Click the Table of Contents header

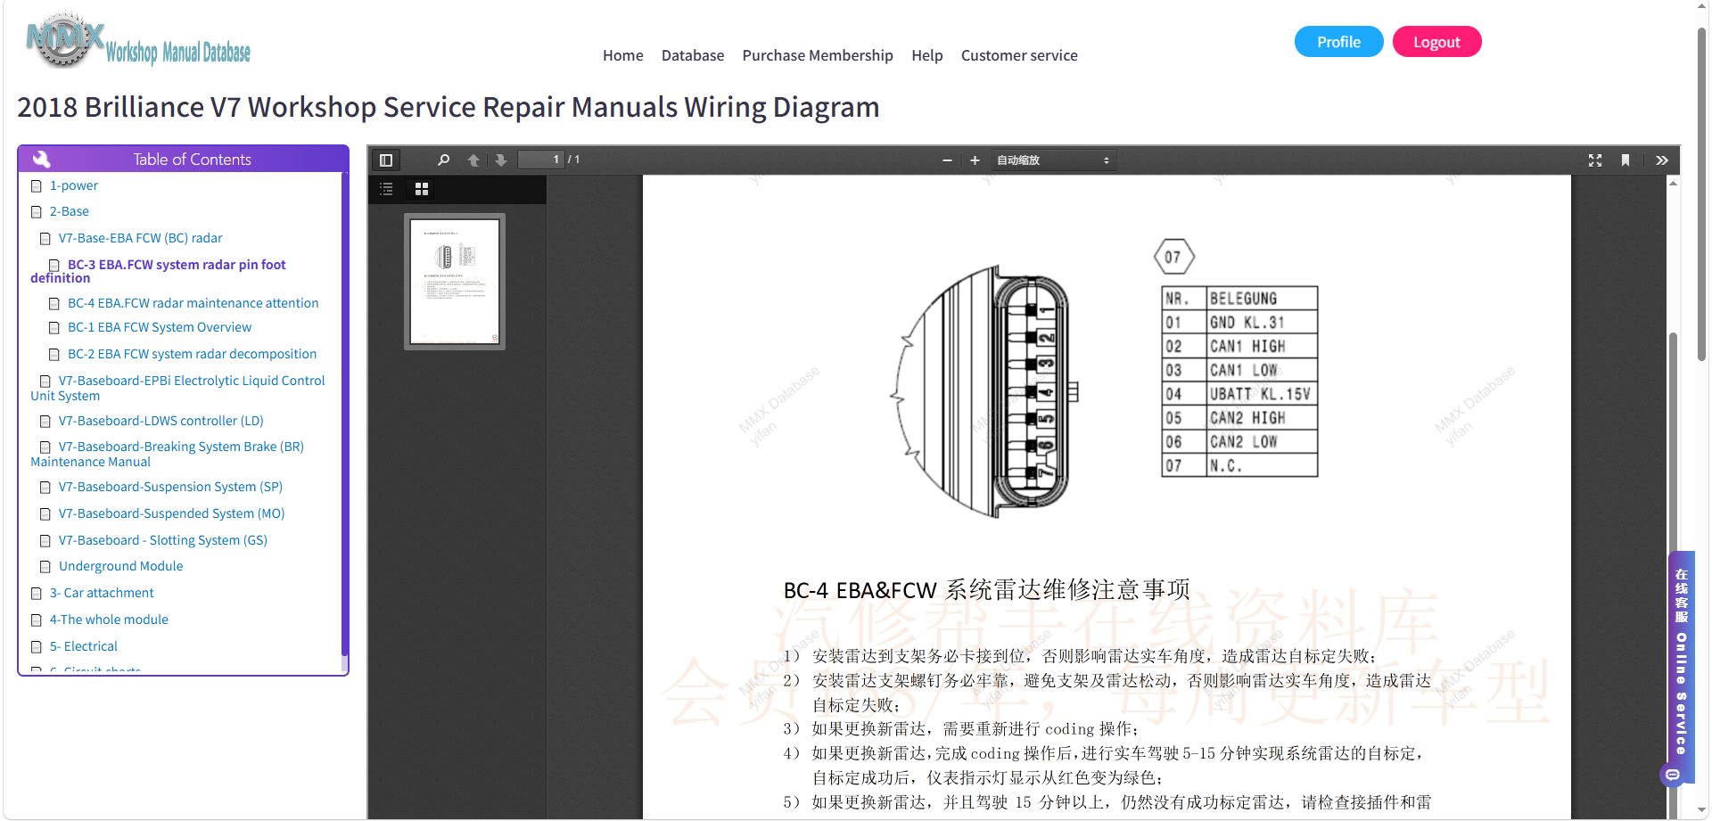click(183, 160)
